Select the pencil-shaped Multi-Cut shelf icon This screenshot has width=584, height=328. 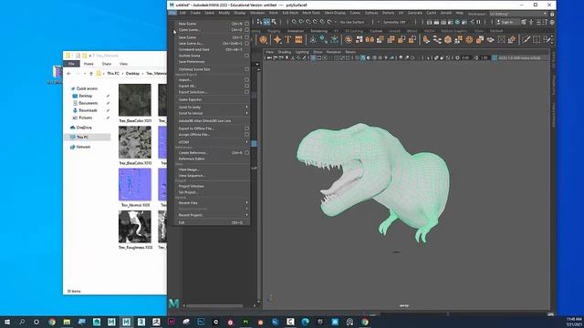pyautogui.click(x=526, y=39)
